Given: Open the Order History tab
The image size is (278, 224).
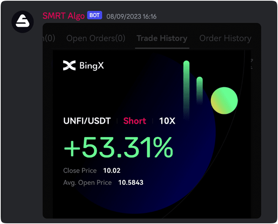Looking at the screenshot, I should pyautogui.click(x=225, y=38).
